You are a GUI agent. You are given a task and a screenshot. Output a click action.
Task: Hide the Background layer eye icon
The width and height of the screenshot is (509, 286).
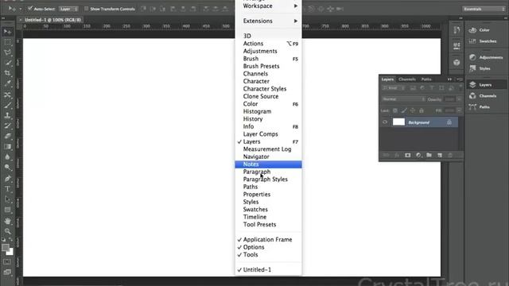tap(385, 122)
